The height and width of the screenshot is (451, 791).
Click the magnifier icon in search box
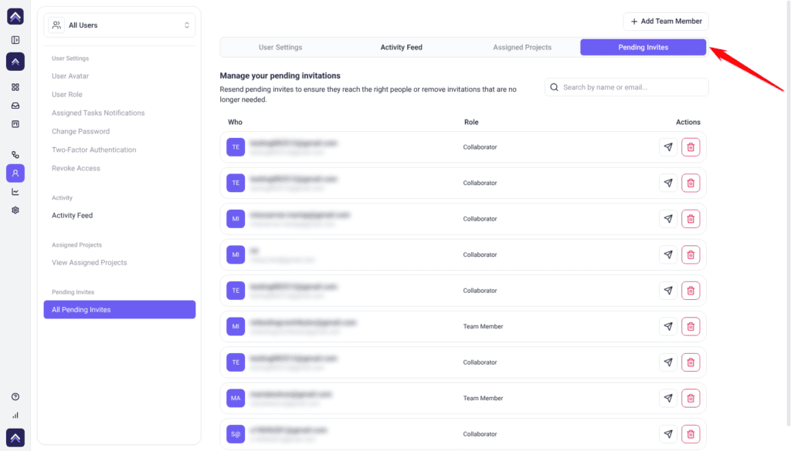554,87
